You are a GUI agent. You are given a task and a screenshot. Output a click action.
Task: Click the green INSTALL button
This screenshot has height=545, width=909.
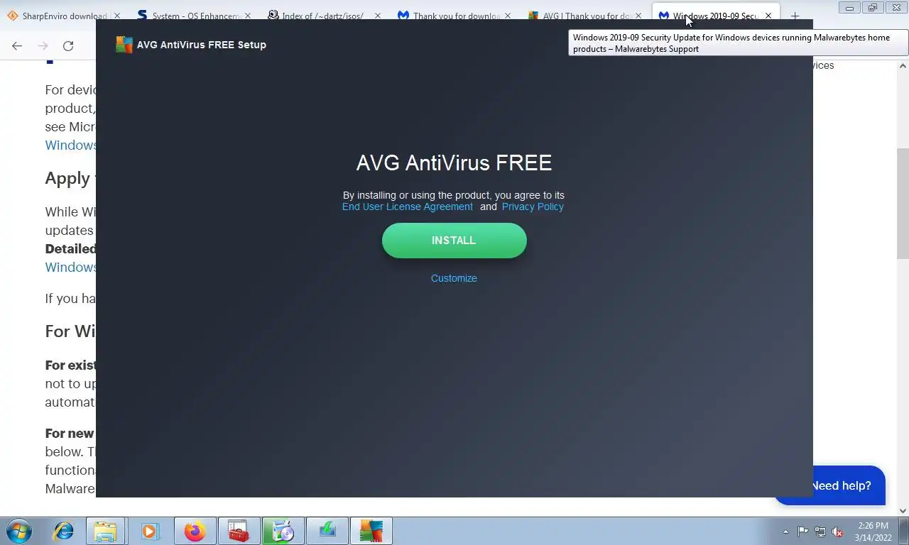pyautogui.click(x=454, y=241)
